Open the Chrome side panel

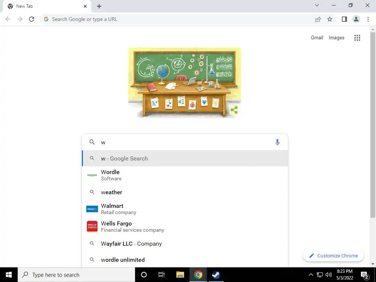344,19
